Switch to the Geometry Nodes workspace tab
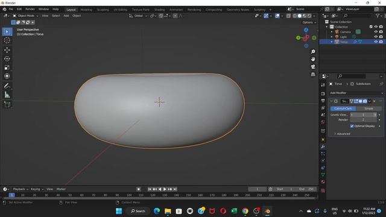The width and height of the screenshot is (386, 217). 238,10
